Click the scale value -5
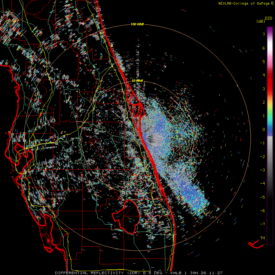 (262, 197)
